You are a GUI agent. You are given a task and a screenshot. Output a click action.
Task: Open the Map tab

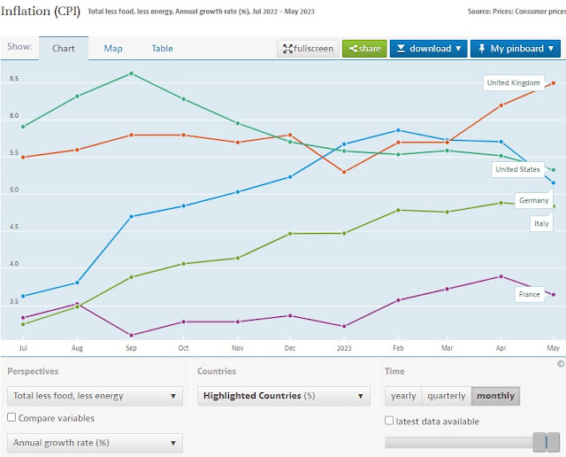pyautogui.click(x=113, y=49)
